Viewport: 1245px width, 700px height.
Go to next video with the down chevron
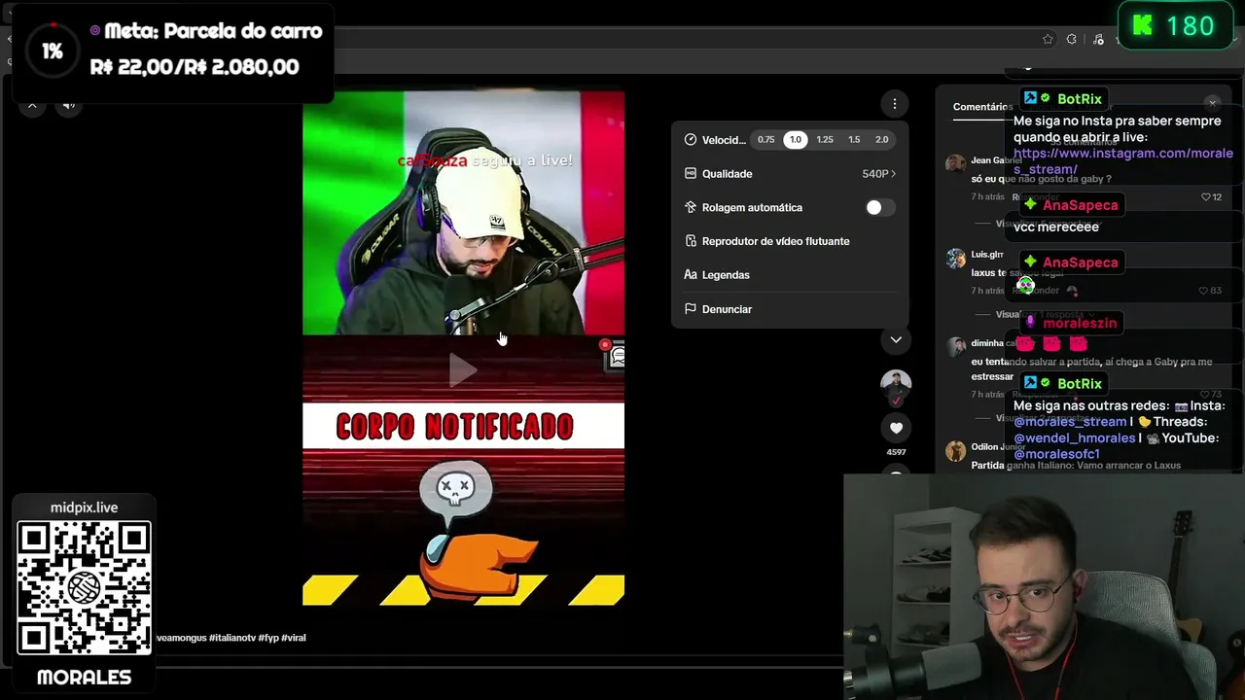tap(896, 339)
